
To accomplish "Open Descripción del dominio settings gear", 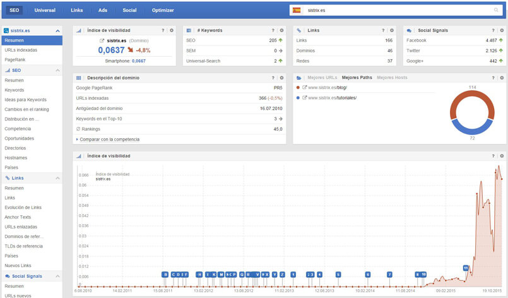I will point(281,78).
